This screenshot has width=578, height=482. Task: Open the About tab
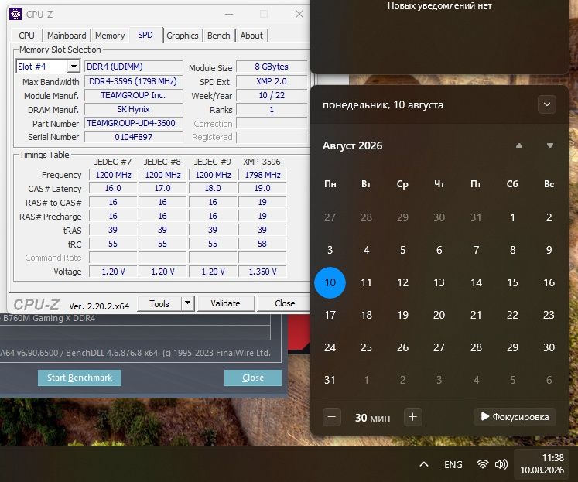click(x=251, y=36)
